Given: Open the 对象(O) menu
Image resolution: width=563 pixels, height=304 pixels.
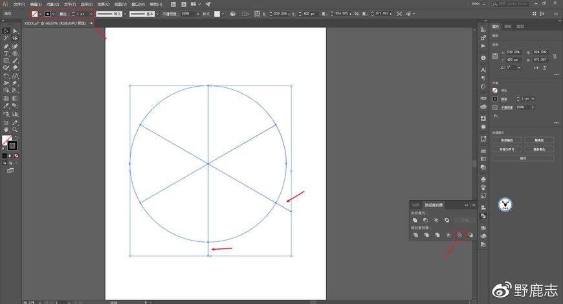Looking at the screenshot, I should [x=53, y=5].
